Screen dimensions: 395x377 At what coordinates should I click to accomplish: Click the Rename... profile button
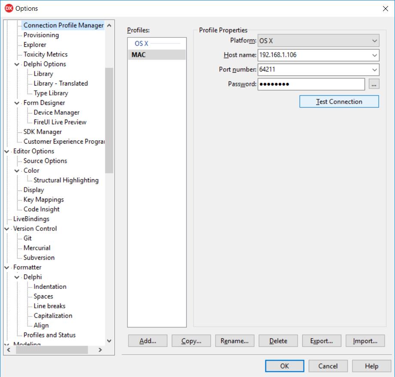[x=234, y=341]
